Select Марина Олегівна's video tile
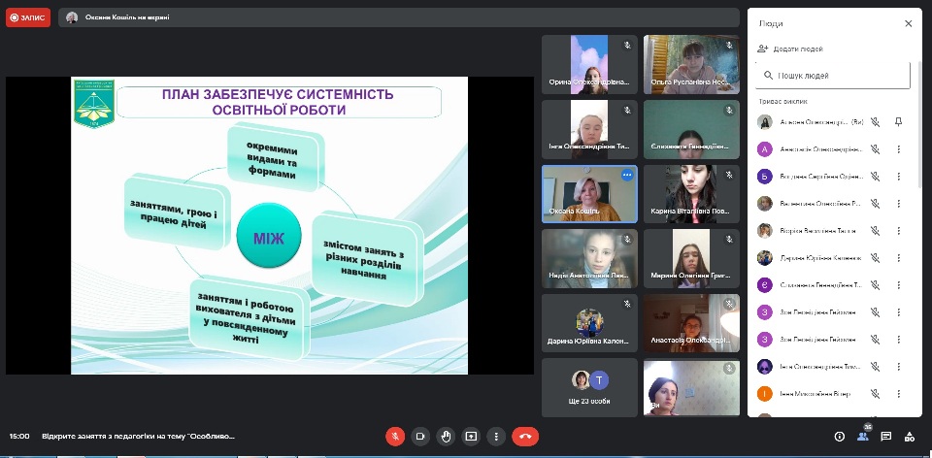This screenshot has width=932, height=458. 691,258
